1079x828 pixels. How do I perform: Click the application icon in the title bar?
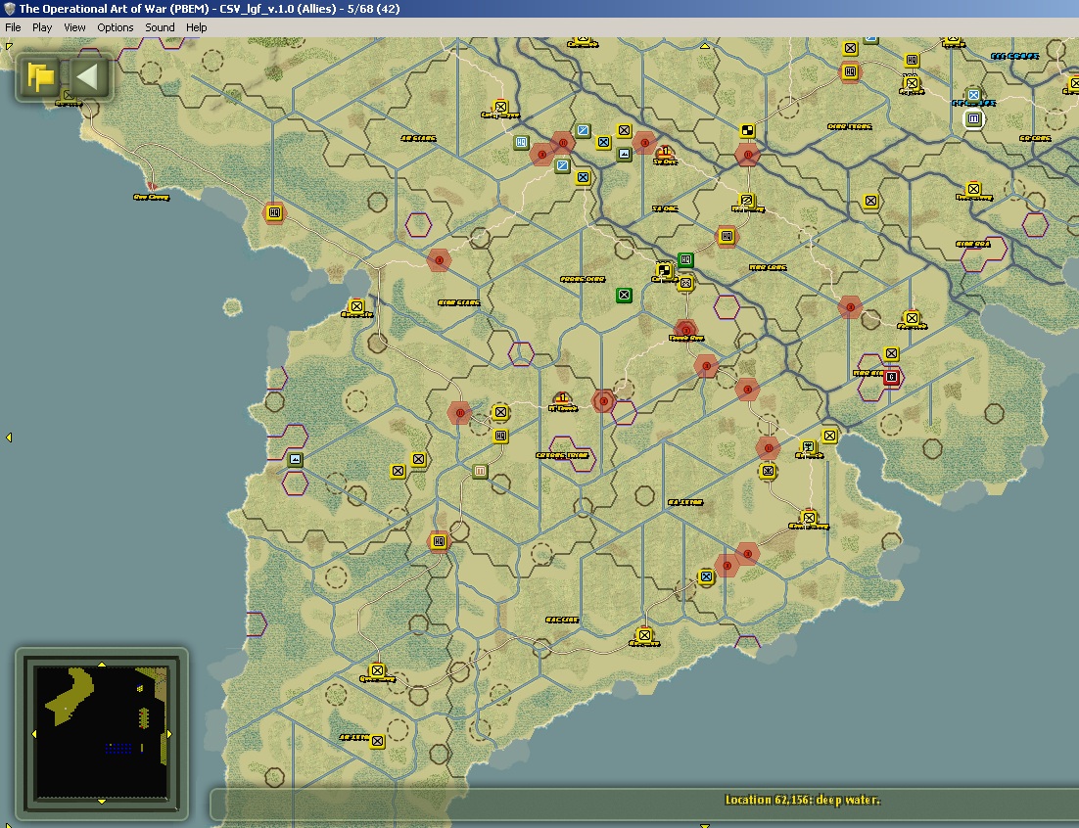tap(9, 8)
